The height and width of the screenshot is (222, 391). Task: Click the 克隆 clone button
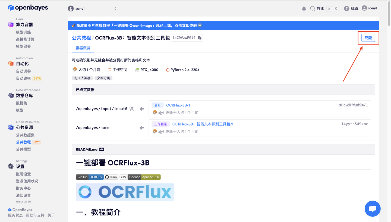[368, 38]
